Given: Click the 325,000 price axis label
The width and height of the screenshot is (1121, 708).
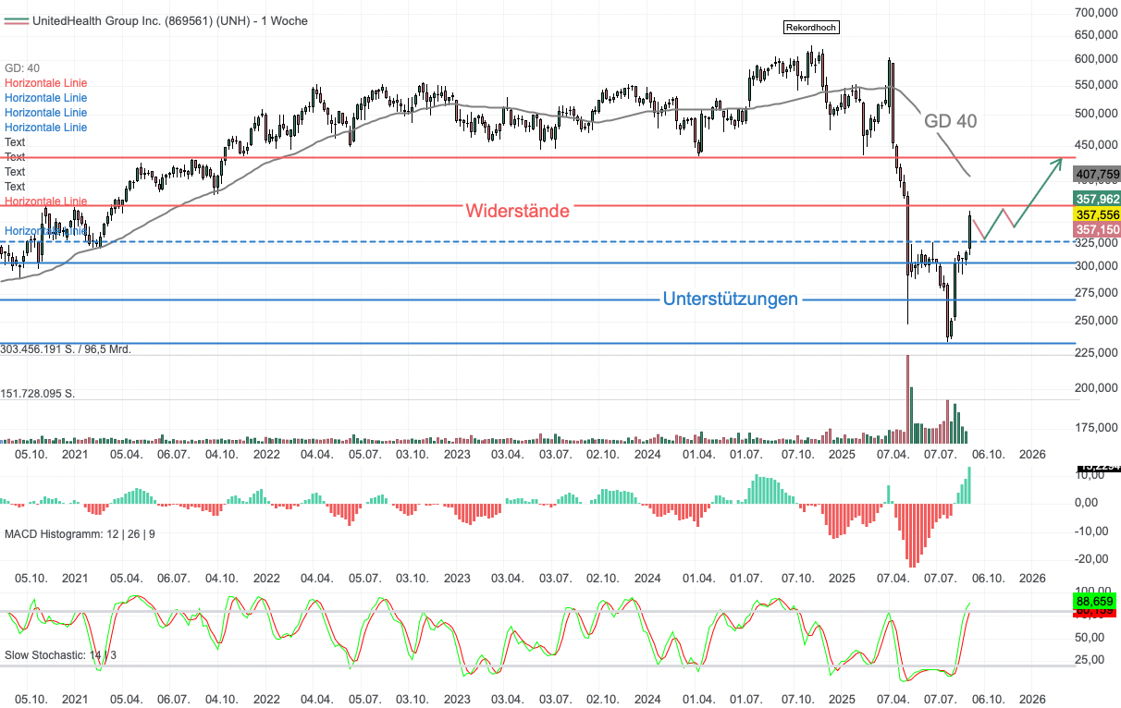Looking at the screenshot, I should click(x=1098, y=243).
